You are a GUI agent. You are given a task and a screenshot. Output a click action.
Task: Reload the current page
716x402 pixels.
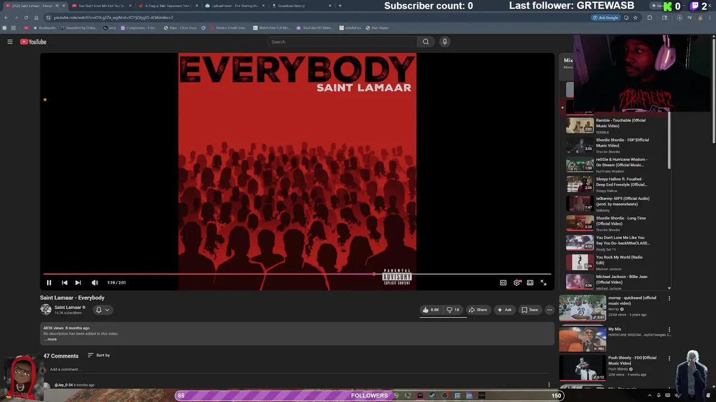[26, 18]
